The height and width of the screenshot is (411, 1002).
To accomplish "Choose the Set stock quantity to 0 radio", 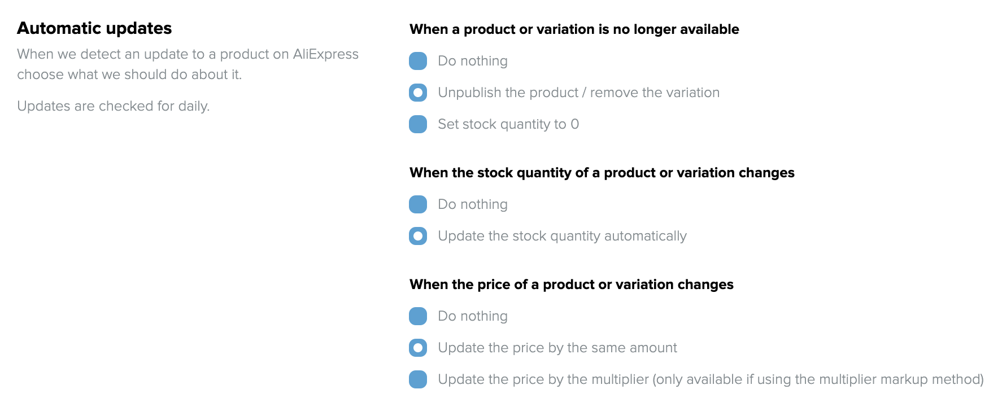I will point(418,124).
